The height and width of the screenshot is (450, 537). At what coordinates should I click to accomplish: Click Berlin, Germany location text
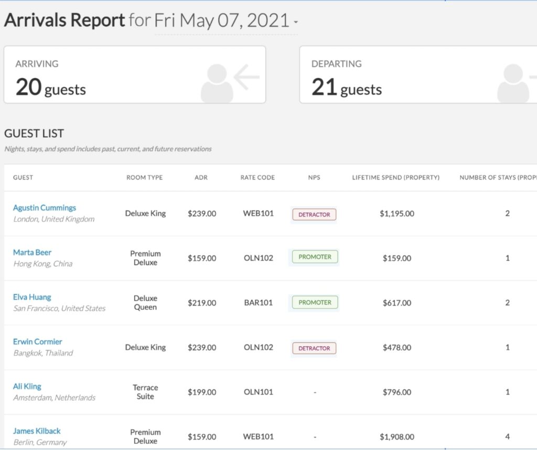pos(40,443)
